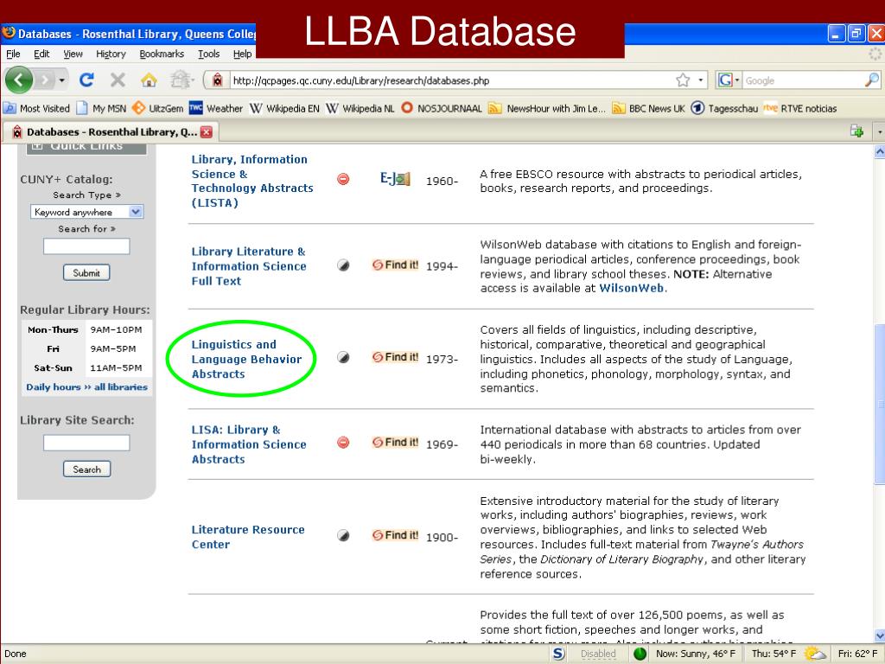Open the Tagesschau bookmark
Image resolution: width=885 pixels, height=664 pixels.
[724, 108]
